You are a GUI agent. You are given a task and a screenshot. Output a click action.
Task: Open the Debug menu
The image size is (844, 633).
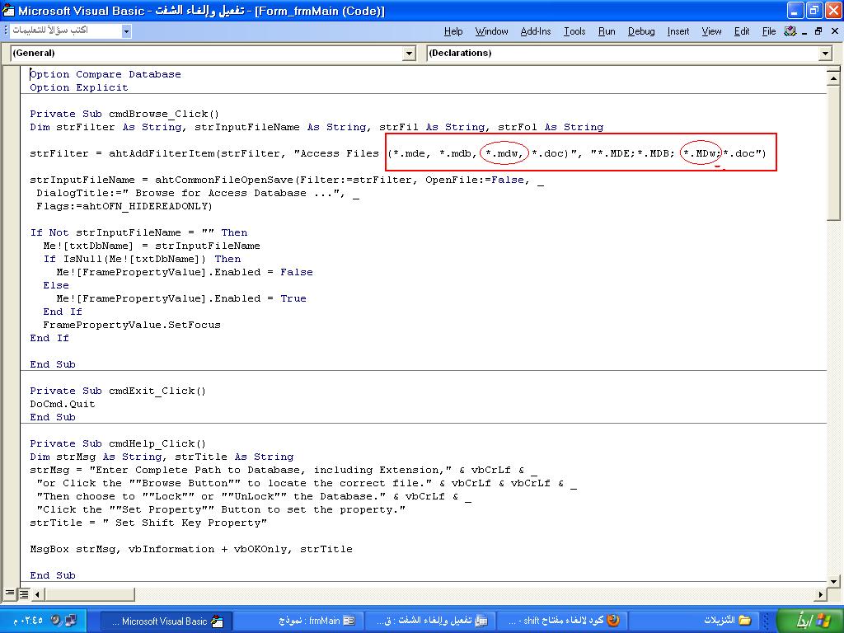(641, 31)
